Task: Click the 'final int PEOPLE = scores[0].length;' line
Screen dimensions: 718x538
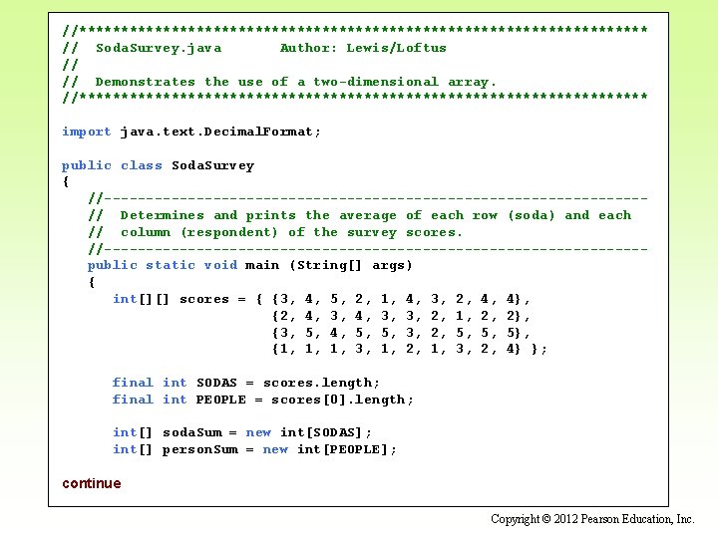Action: pos(263,400)
